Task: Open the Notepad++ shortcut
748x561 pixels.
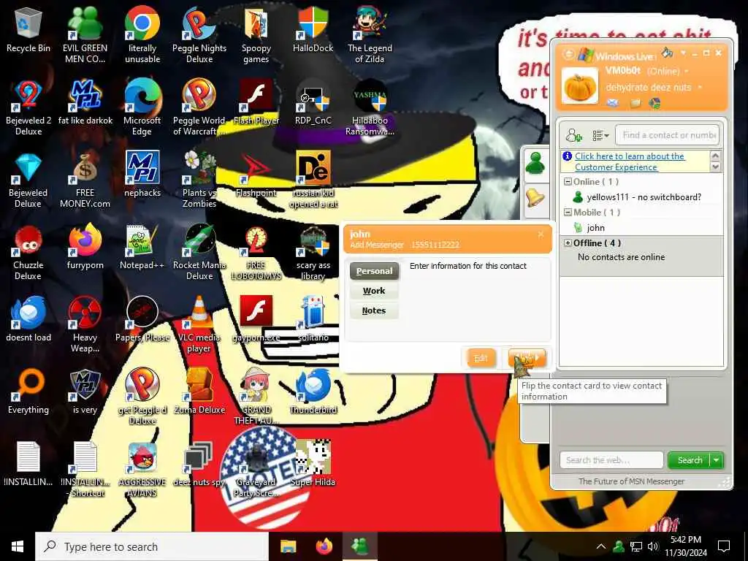Action: coord(142,248)
